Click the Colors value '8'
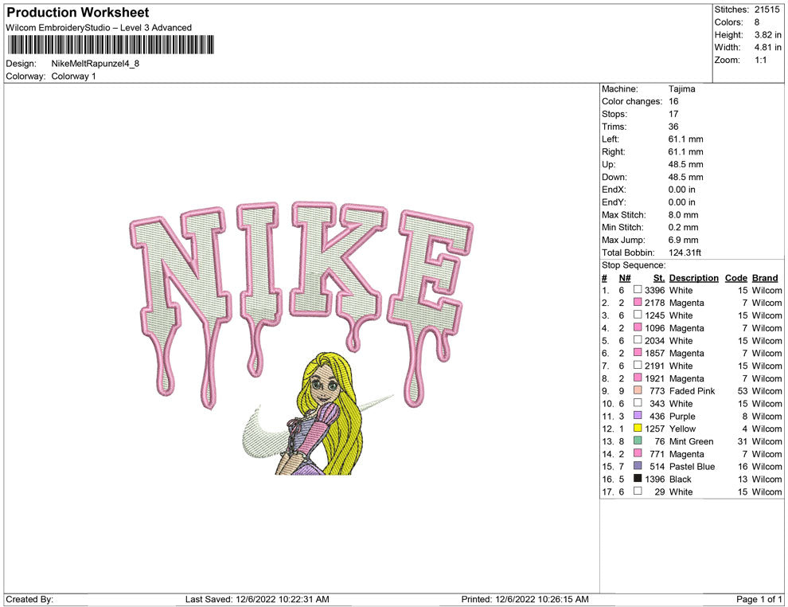 pyautogui.click(x=757, y=22)
